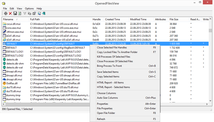The width and height of the screenshot is (214, 122).
Task: Click the window icon of DEFAULT.LOG1
Action: (4, 52)
